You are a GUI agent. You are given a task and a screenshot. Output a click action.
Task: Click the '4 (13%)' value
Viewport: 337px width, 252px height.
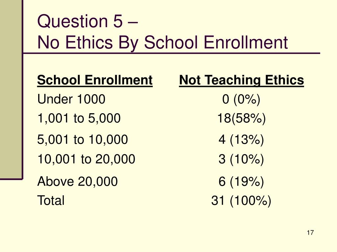click(241, 140)
